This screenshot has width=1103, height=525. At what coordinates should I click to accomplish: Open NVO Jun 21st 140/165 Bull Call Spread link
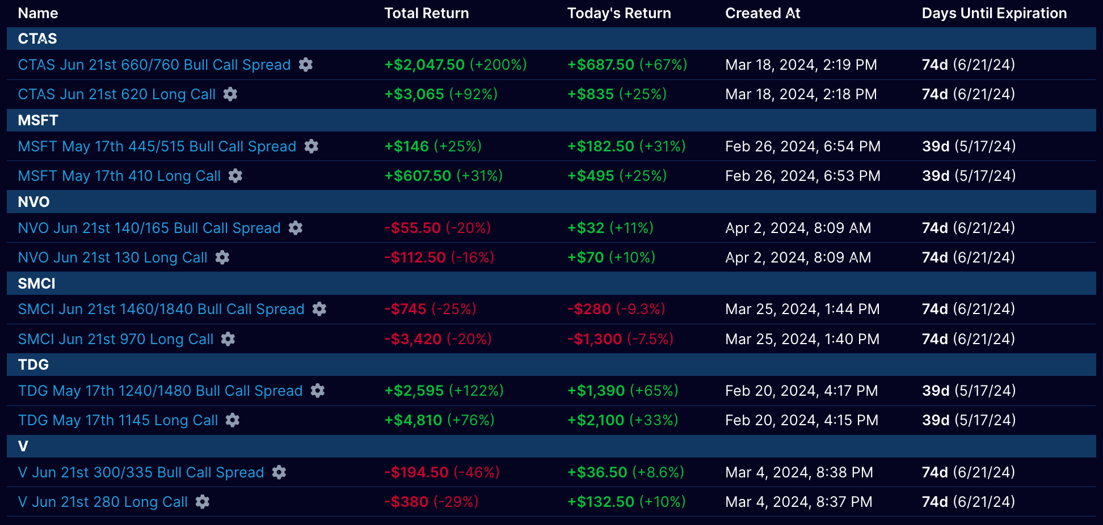[149, 228]
